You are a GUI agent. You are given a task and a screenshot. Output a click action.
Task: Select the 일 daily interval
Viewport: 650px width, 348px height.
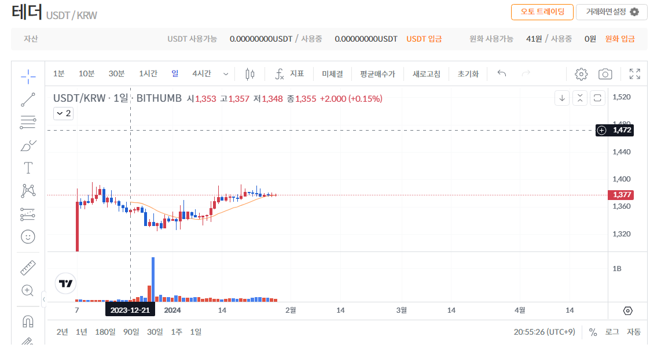click(175, 73)
